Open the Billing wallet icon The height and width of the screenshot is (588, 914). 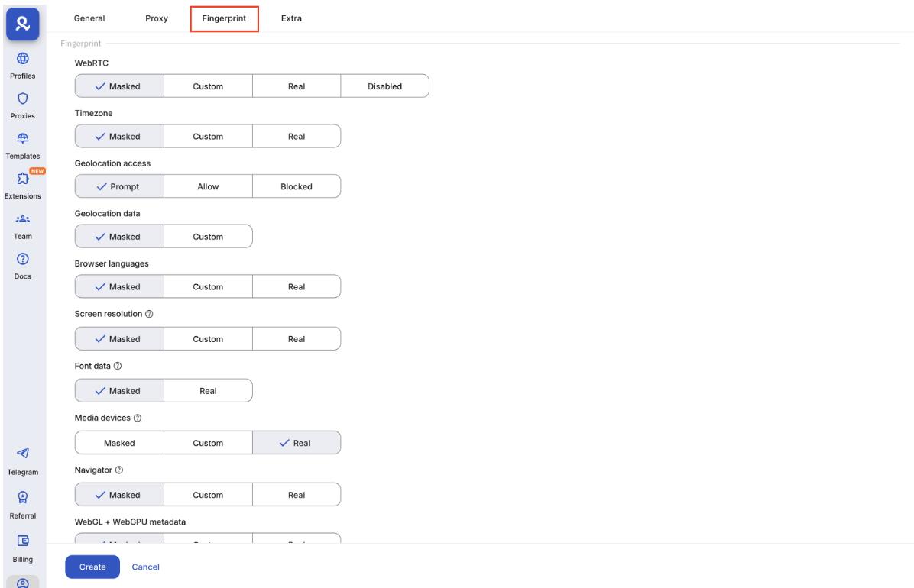[x=22, y=541]
